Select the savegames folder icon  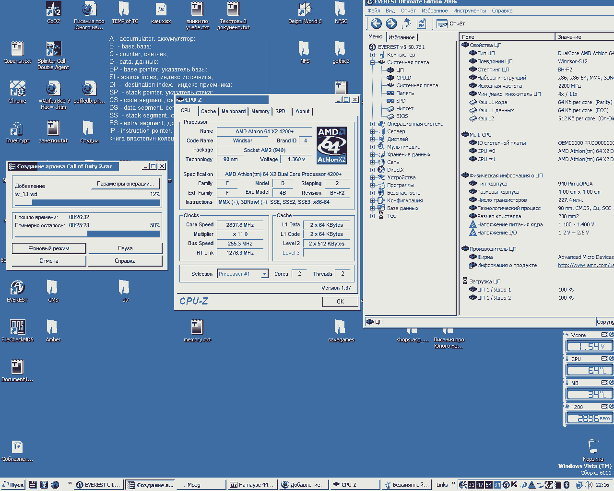[x=341, y=331]
